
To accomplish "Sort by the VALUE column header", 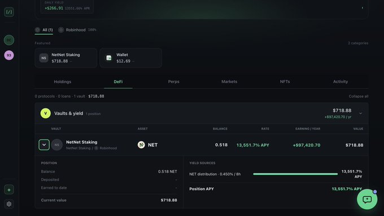I will coord(358,129).
